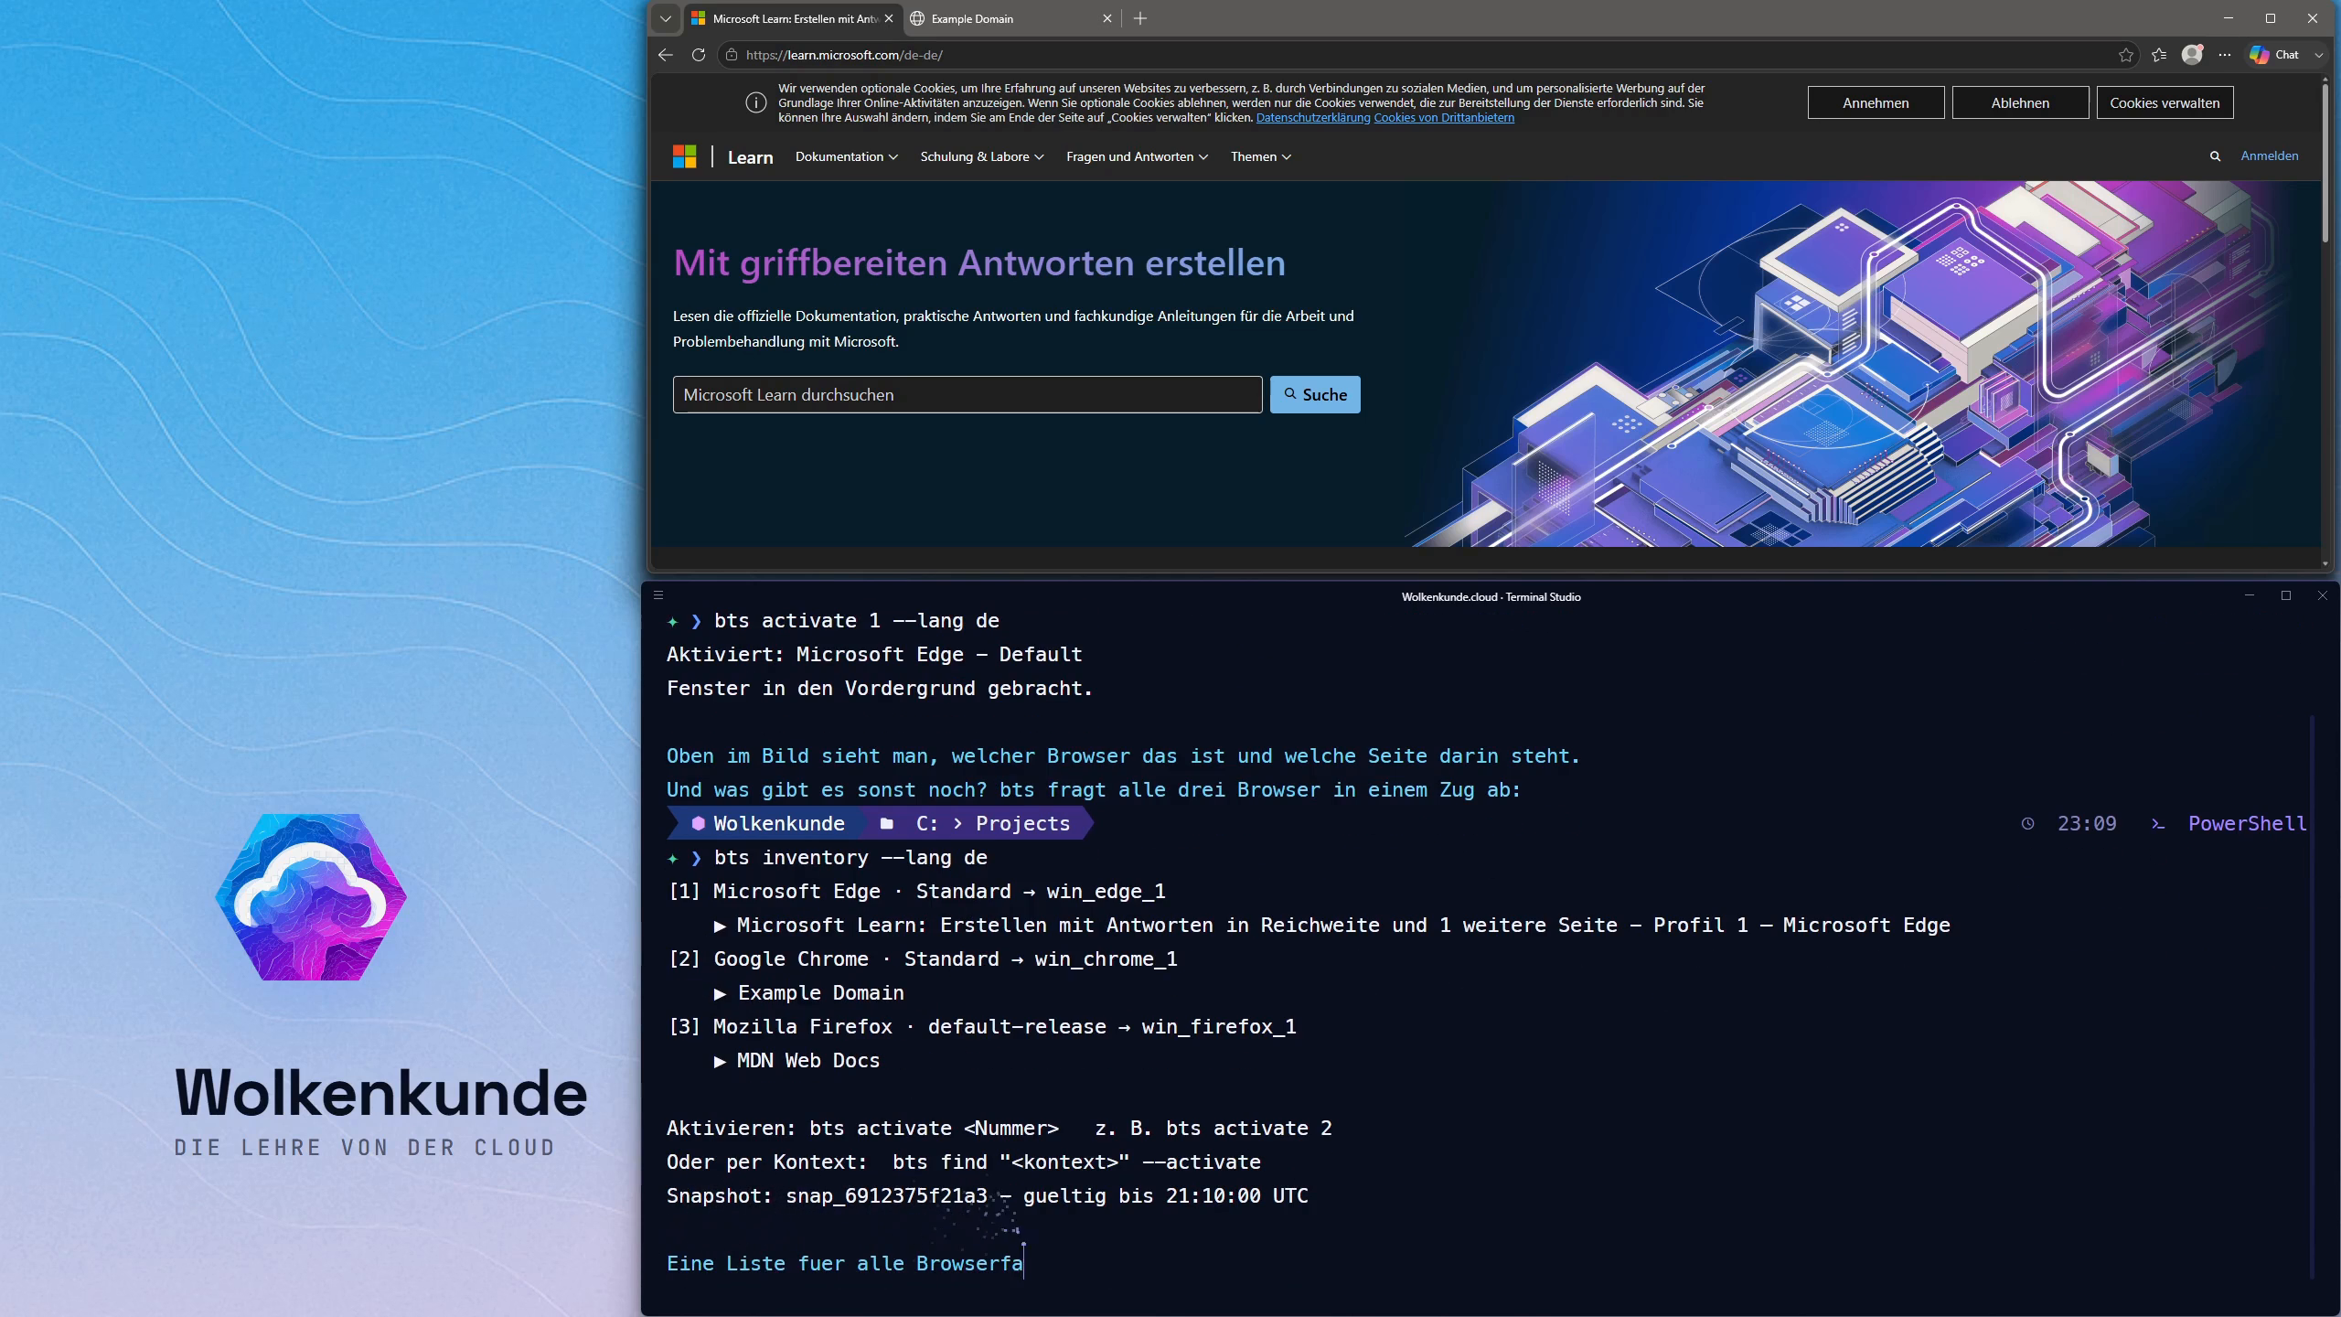Open Cookies verwalten settings
The width and height of the screenshot is (2341, 1317).
pyautogui.click(x=2165, y=102)
